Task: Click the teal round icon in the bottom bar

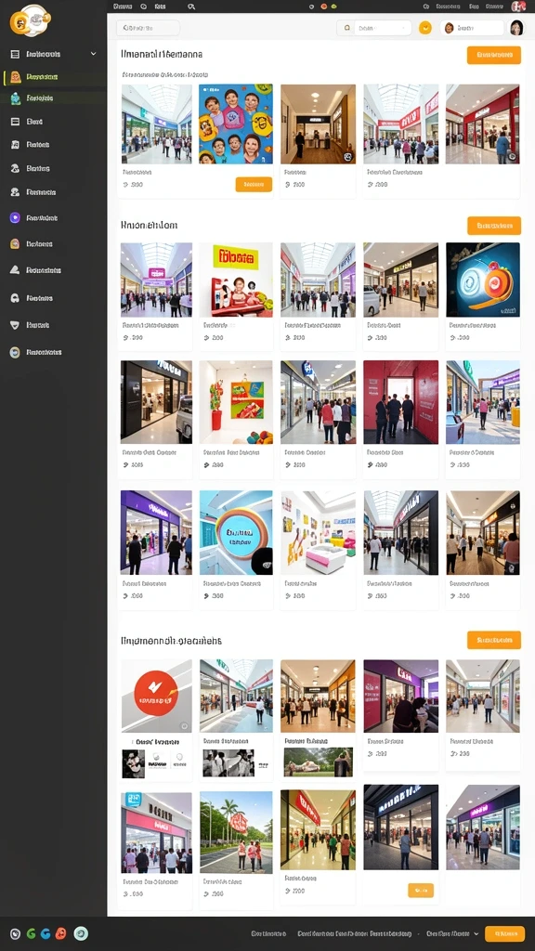Action: pyautogui.click(x=81, y=933)
